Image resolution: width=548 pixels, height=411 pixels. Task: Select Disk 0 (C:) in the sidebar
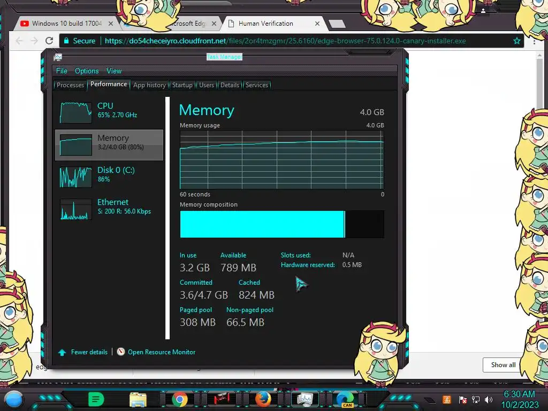(x=109, y=177)
